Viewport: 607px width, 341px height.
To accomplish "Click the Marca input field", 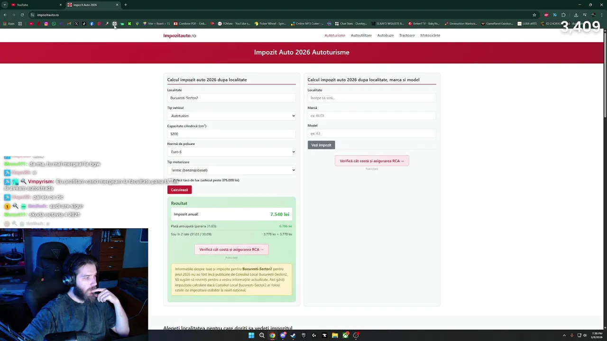I will pyautogui.click(x=372, y=116).
